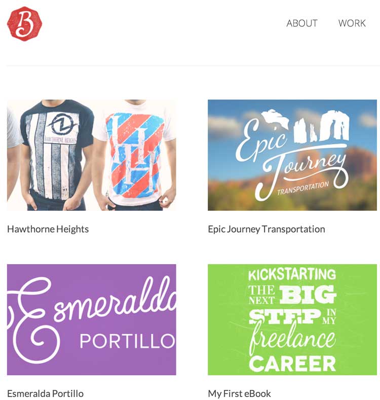Click the KICKSTARTING headline on green cover
The width and height of the screenshot is (380, 400).
[x=292, y=274]
